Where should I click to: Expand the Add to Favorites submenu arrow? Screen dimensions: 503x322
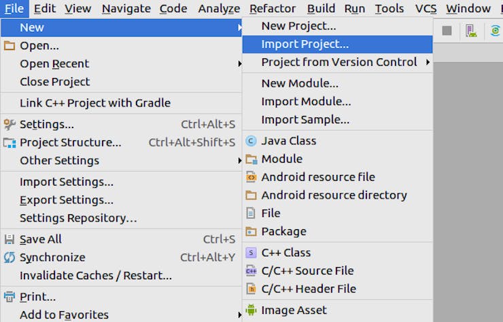(240, 315)
